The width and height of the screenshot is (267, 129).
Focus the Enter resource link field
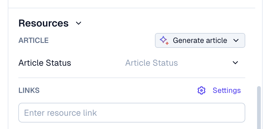pos(132,113)
